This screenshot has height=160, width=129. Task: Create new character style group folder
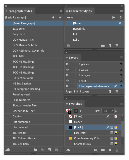coord(103,45)
